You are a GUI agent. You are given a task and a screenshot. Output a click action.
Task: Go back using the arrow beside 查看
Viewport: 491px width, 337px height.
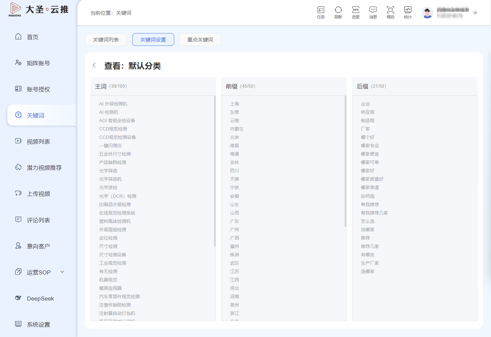pos(94,65)
